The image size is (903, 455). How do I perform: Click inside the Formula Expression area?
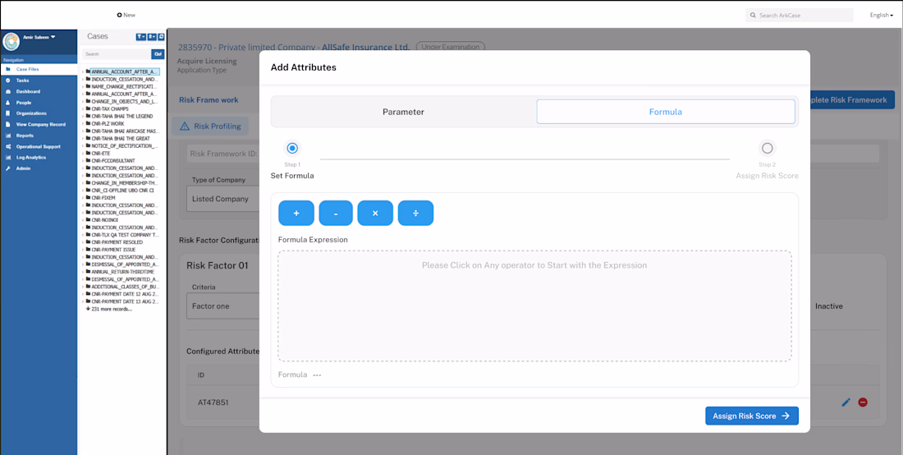coord(534,306)
